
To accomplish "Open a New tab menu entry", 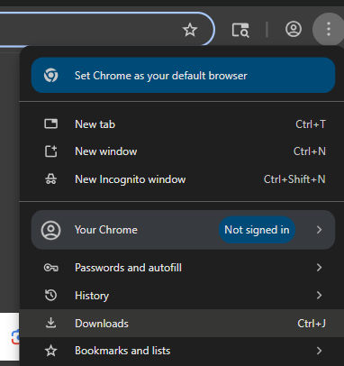I will pos(182,124).
